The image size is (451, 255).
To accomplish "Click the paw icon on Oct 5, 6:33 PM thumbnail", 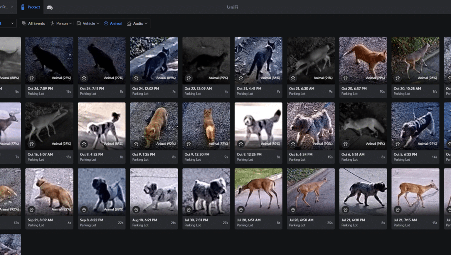I will [x=398, y=144].
